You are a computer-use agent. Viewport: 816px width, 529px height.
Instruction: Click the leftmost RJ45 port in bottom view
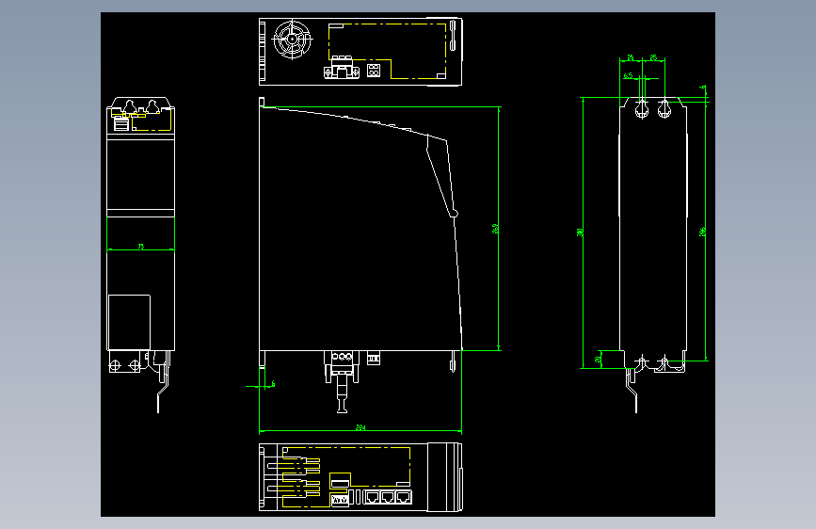tap(372, 497)
